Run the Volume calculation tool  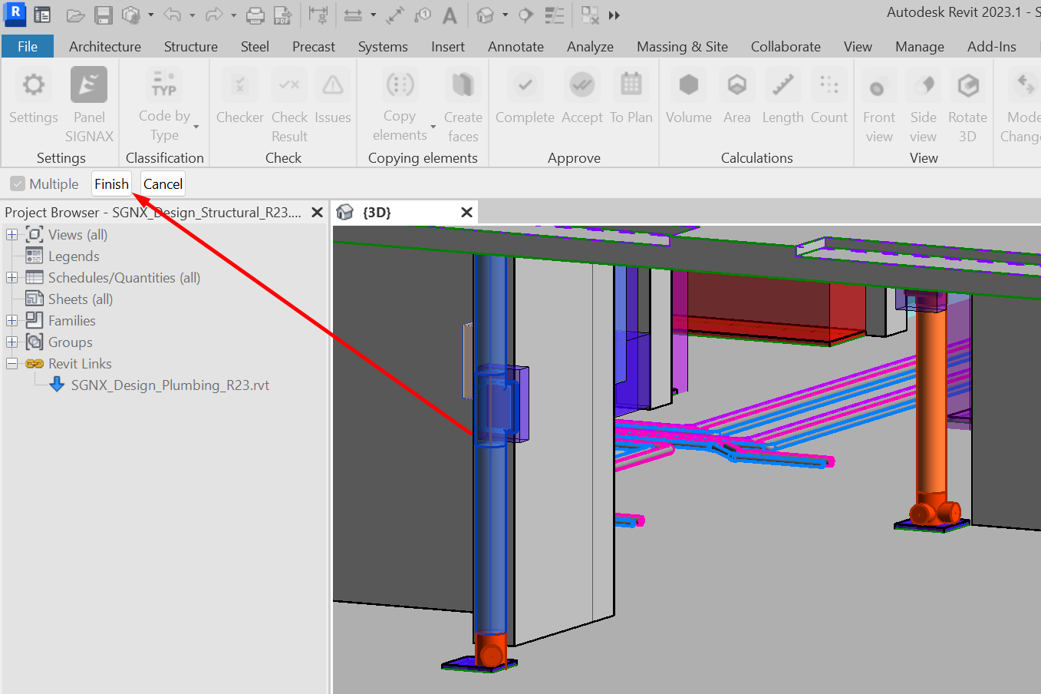point(689,96)
